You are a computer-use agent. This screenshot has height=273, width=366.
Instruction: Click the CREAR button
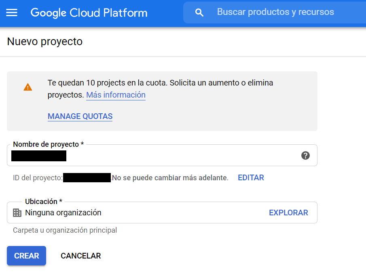coord(26,256)
